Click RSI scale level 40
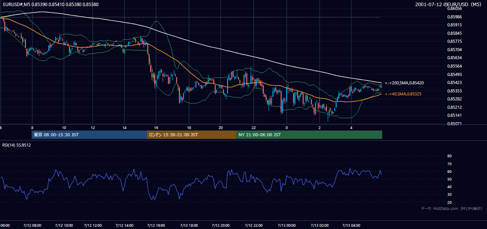This screenshot has height=229, width=487. [x=449, y=187]
